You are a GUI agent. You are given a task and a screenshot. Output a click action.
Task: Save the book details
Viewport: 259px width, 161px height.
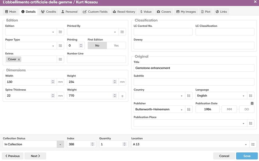tap(247, 156)
